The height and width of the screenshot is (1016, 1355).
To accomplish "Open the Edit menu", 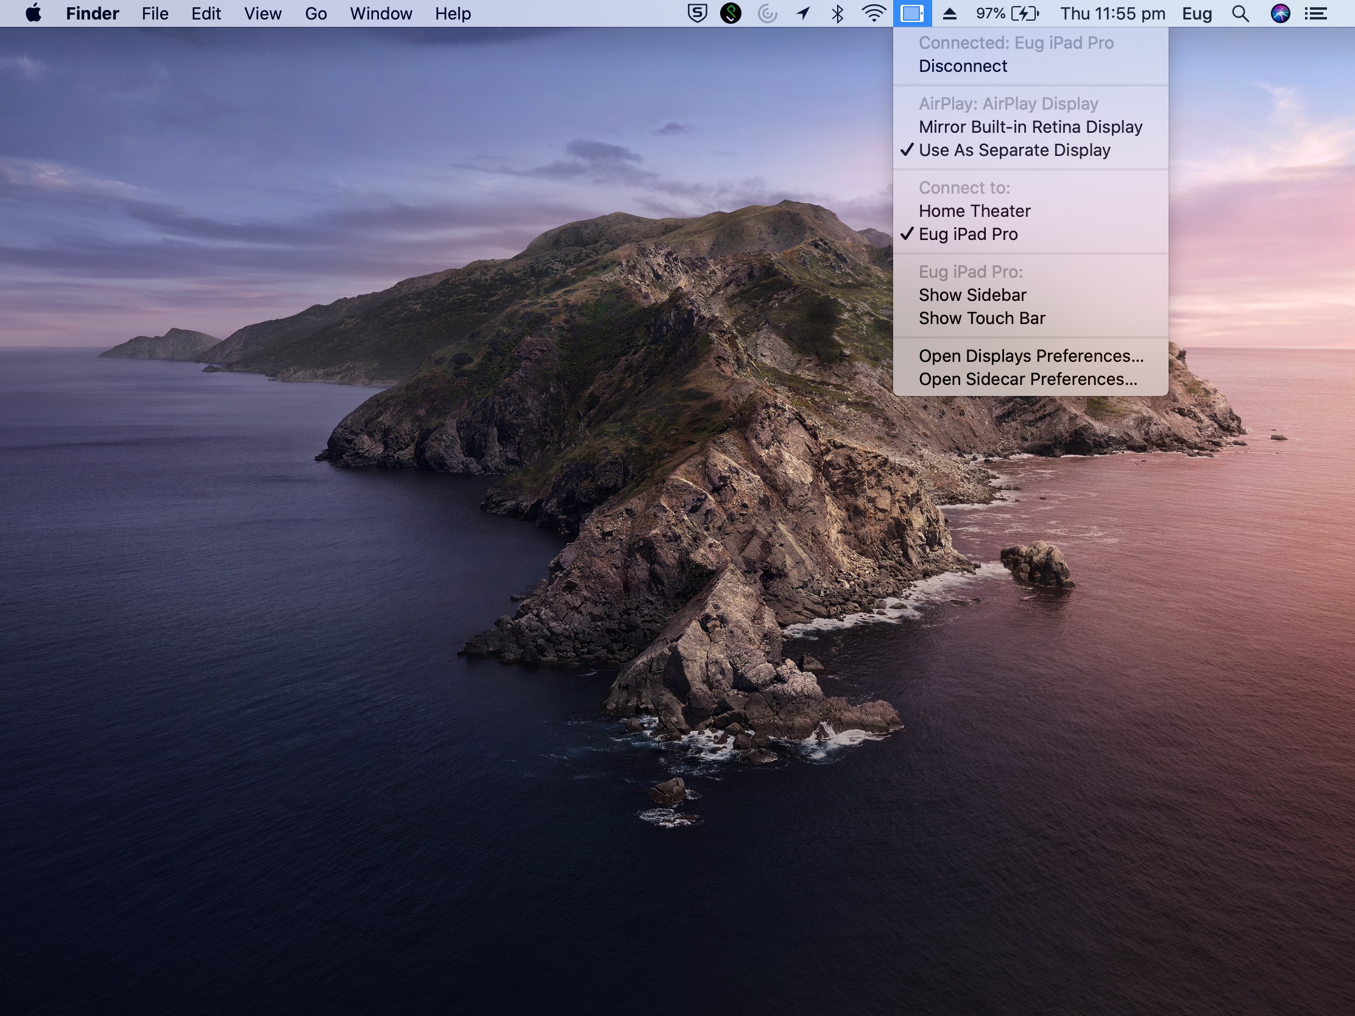I will 206,13.
